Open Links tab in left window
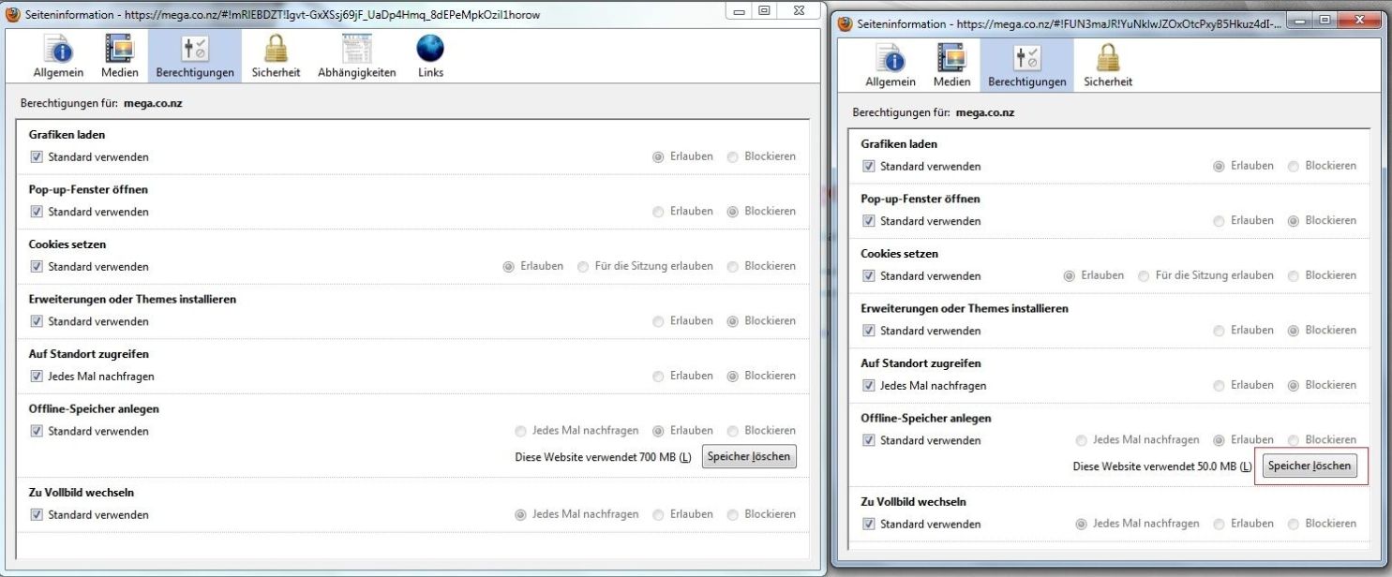Screen dimensions: 1392x577 (430, 55)
